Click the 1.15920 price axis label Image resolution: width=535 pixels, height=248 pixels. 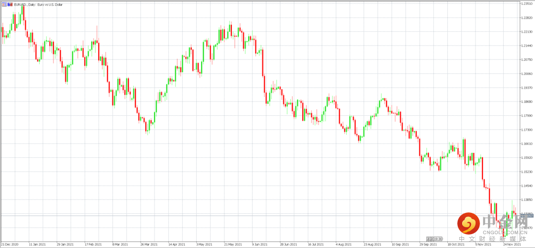coord(527,158)
